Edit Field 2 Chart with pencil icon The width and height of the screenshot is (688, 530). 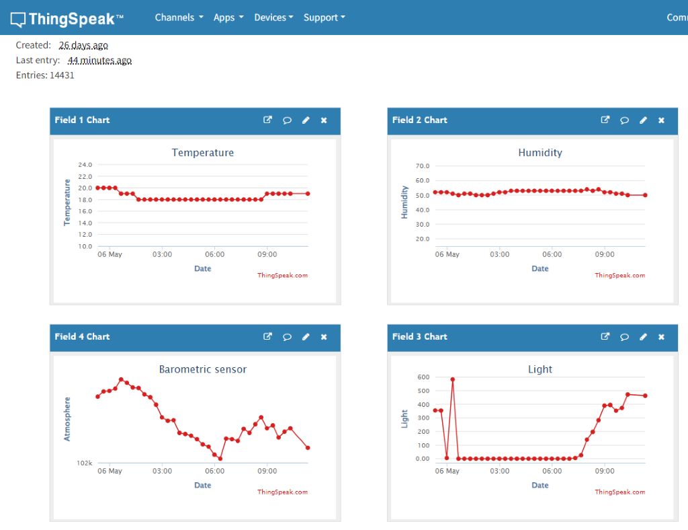(x=643, y=120)
